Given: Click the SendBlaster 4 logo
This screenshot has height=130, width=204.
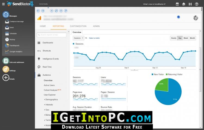Looking at the screenshot, I should [20, 4].
